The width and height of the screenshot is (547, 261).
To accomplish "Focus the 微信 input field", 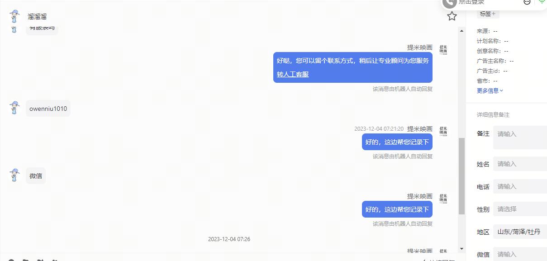I will click(520, 254).
